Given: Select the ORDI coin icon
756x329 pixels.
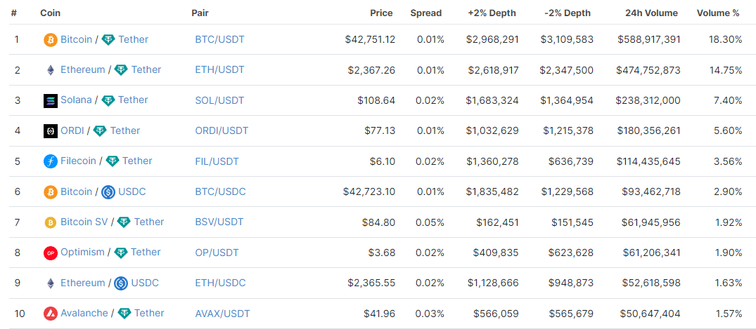Looking at the screenshot, I should tap(50, 131).
